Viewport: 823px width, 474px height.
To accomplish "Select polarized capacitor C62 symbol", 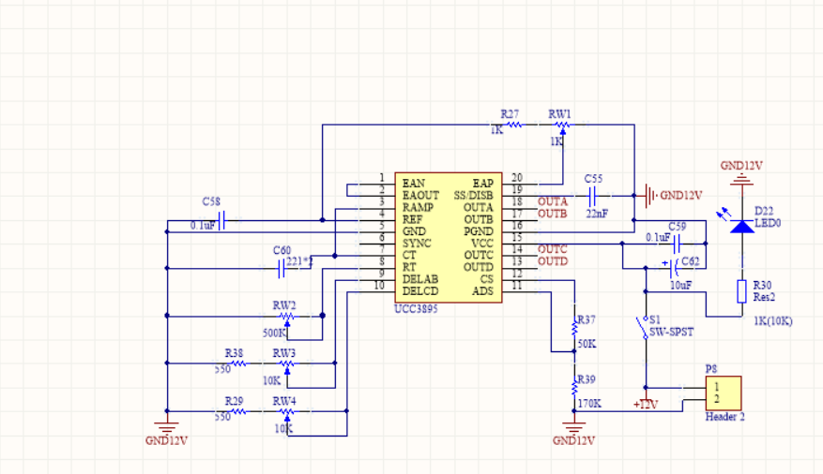I will point(673,268).
